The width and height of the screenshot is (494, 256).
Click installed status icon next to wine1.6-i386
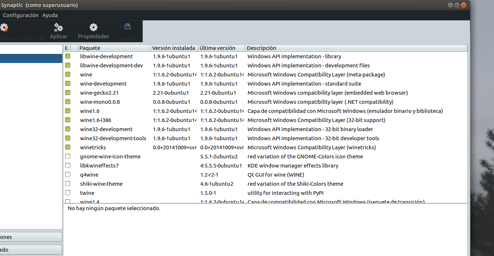68,120
